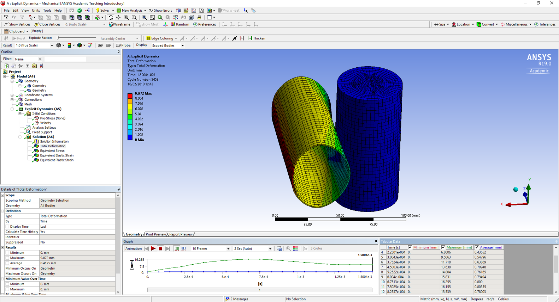Enable the Display Time checkbox
Viewport: 559px width, 302px height.
coord(7,227)
